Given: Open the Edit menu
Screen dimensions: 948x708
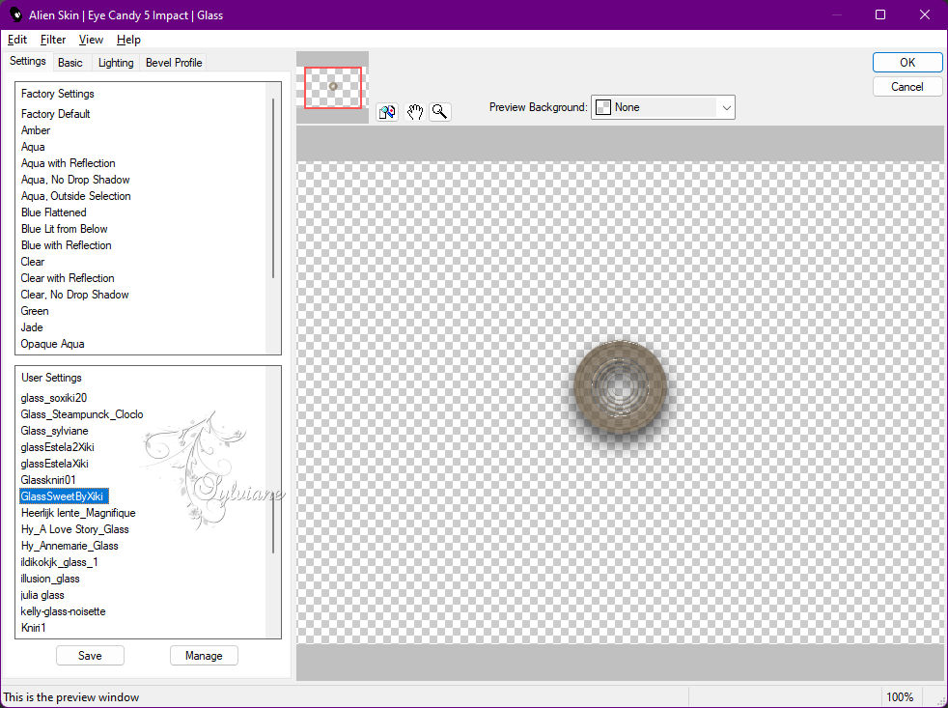Looking at the screenshot, I should 17,40.
